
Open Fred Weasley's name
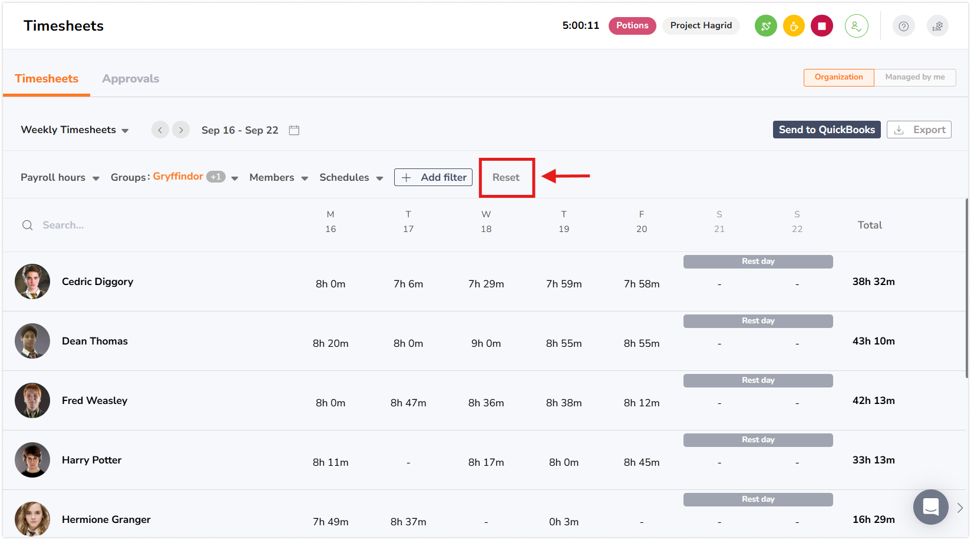coord(95,400)
